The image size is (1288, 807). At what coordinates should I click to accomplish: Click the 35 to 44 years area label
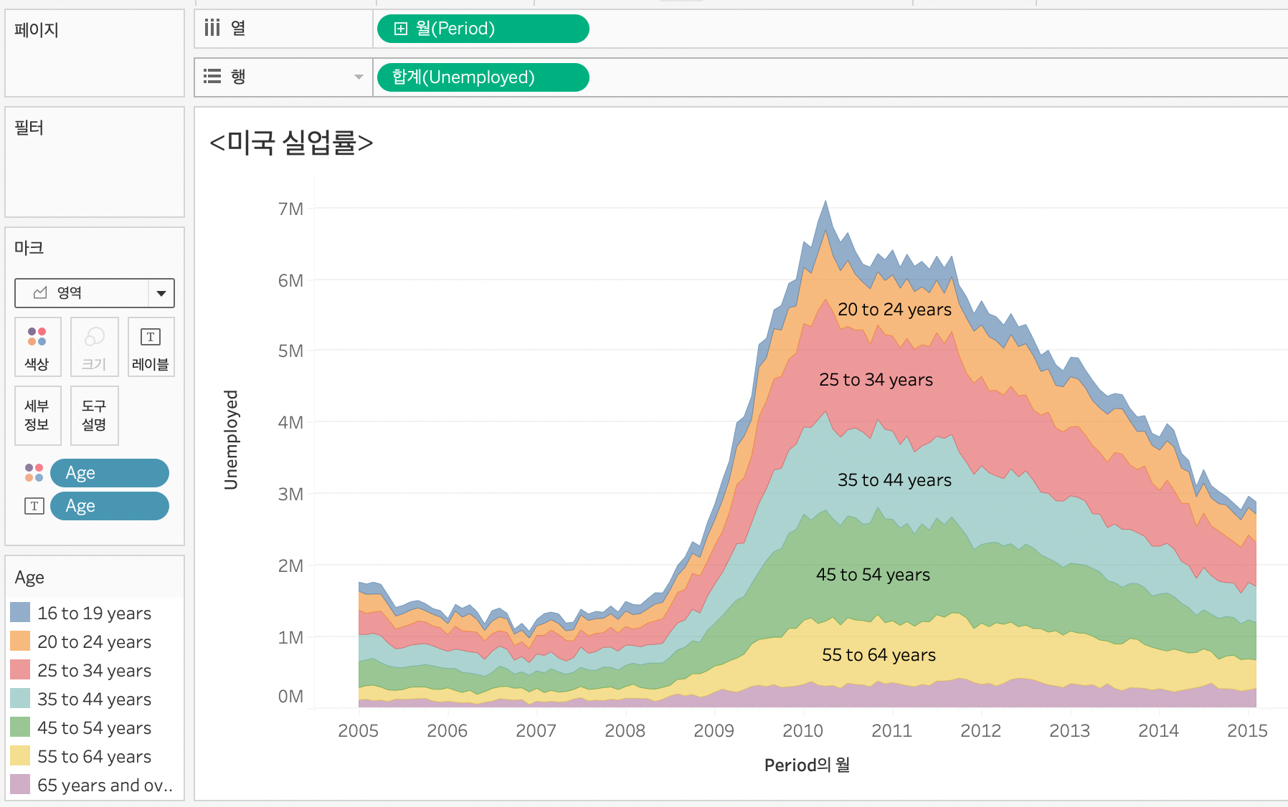(x=894, y=480)
